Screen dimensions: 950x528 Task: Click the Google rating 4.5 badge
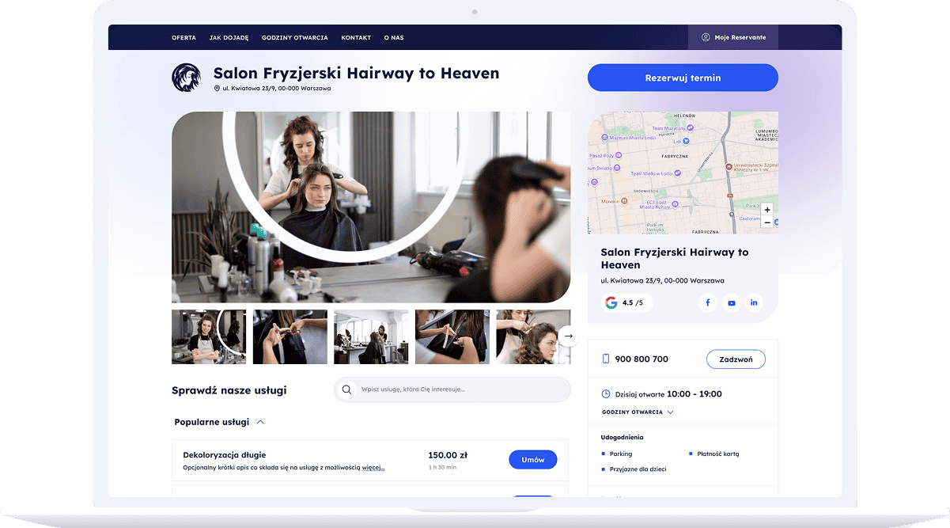[626, 302]
